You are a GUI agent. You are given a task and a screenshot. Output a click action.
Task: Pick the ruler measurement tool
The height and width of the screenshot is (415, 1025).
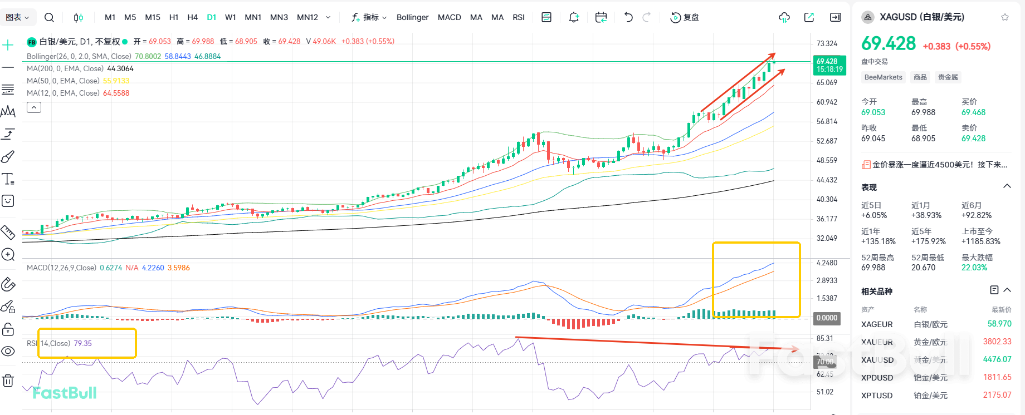coord(8,232)
